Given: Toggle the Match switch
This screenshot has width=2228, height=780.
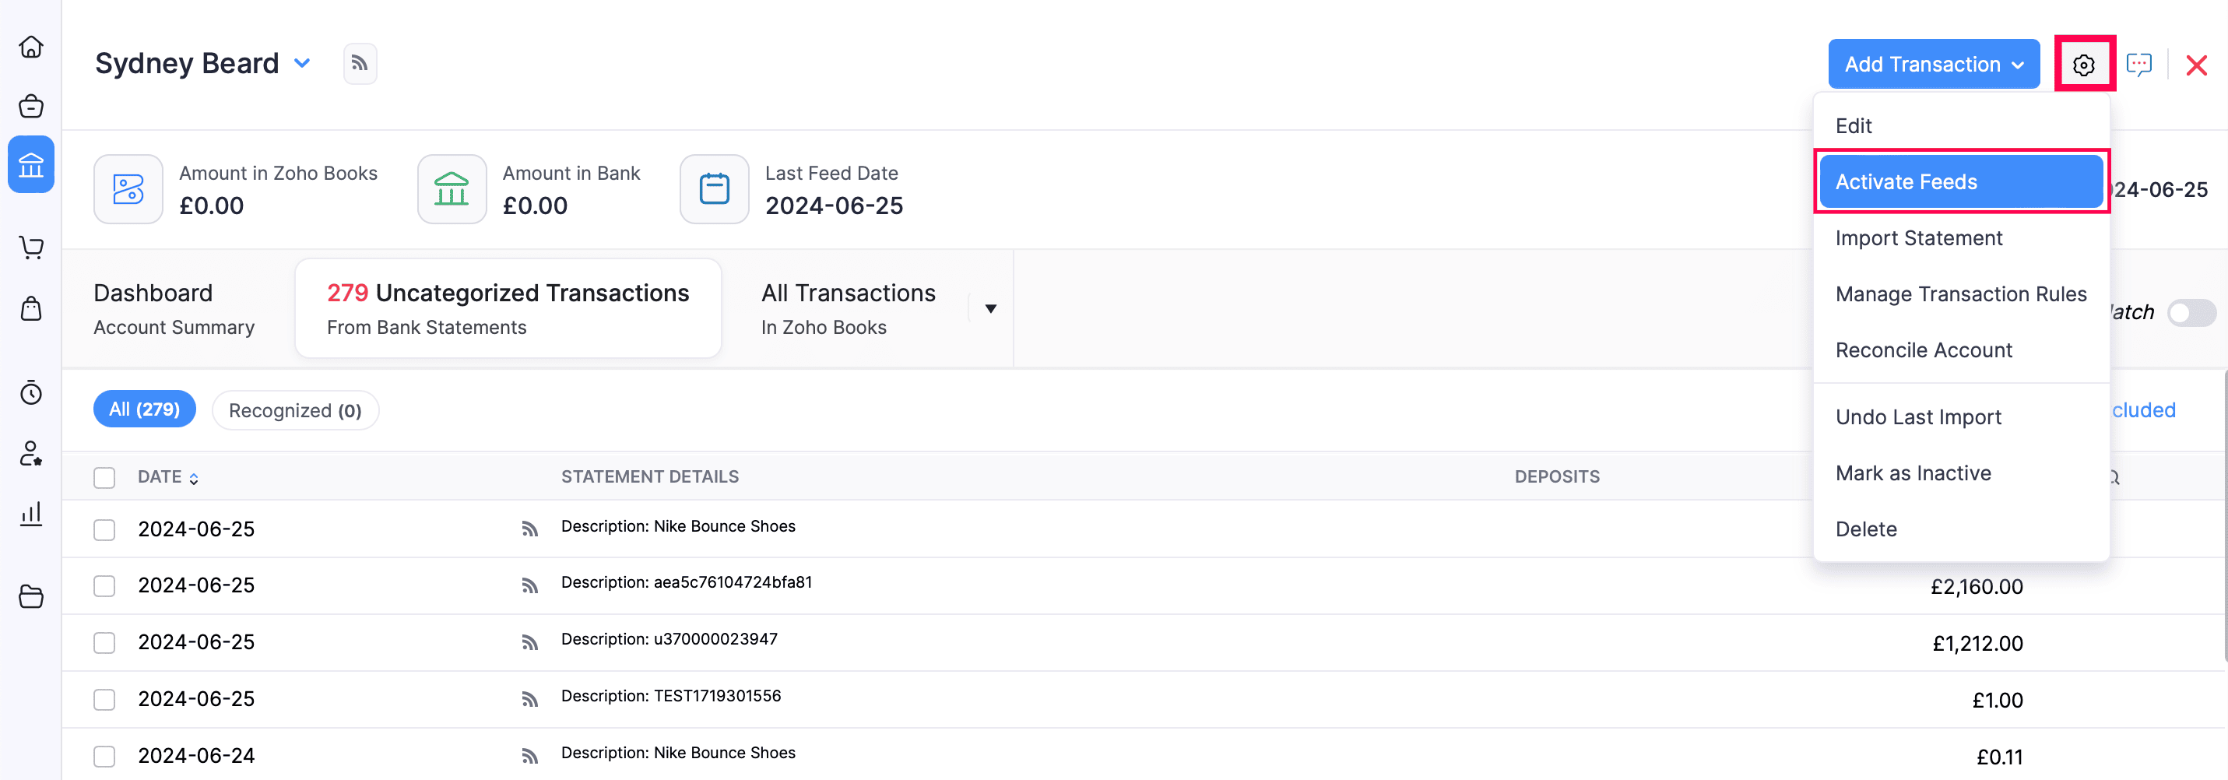Looking at the screenshot, I should click(x=2191, y=312).
